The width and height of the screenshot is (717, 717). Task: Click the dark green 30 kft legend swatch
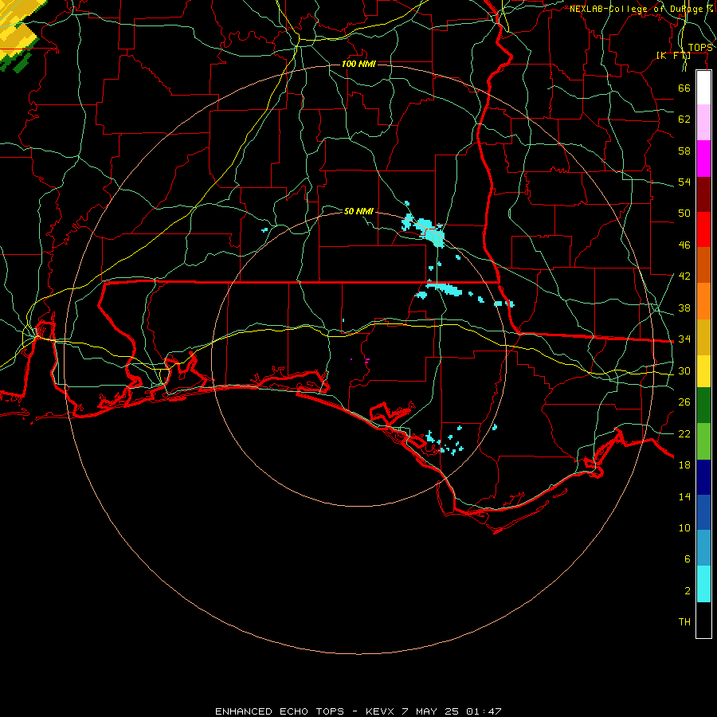pyautogui.click(x=703, y=406)
